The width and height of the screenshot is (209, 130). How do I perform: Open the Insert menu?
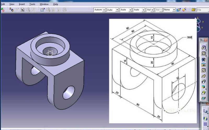click(22, 4)
